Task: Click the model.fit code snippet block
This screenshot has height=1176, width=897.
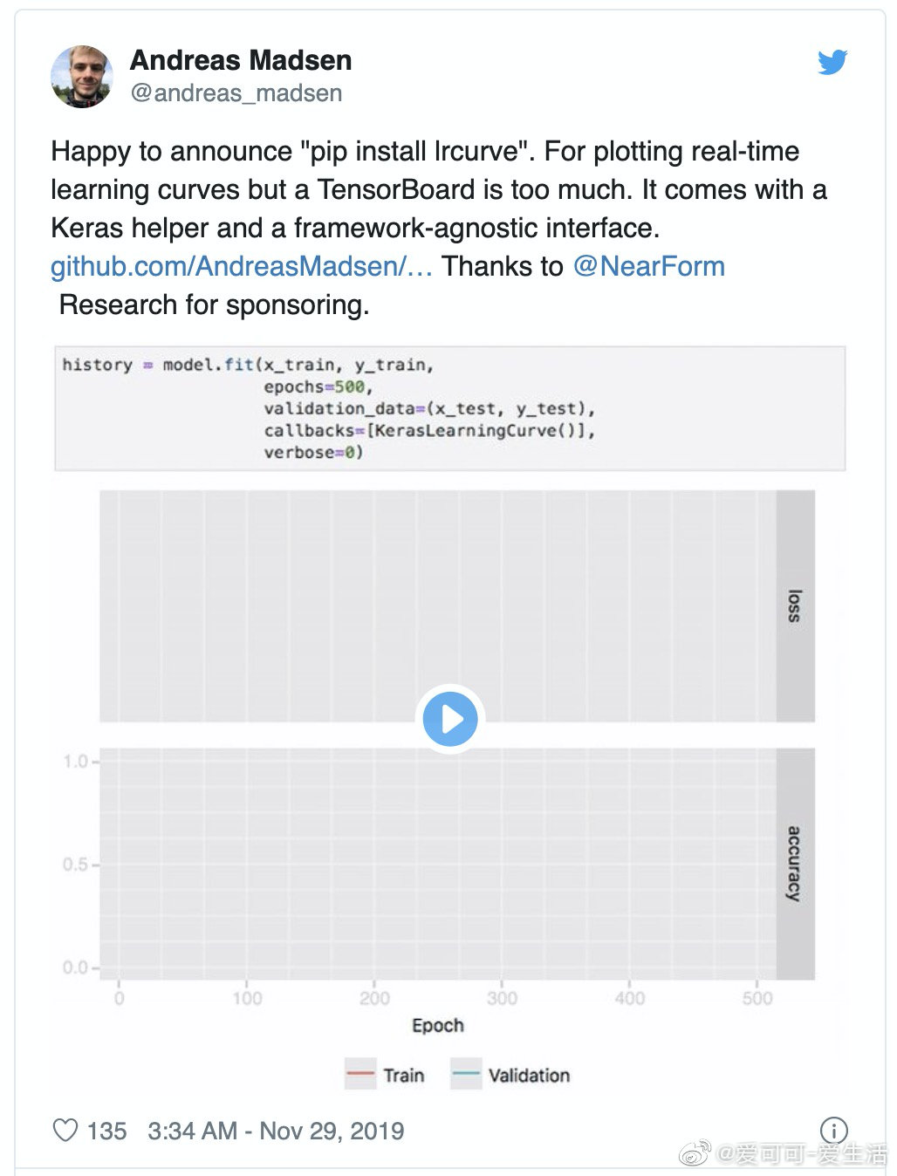Action: point(449,408)
